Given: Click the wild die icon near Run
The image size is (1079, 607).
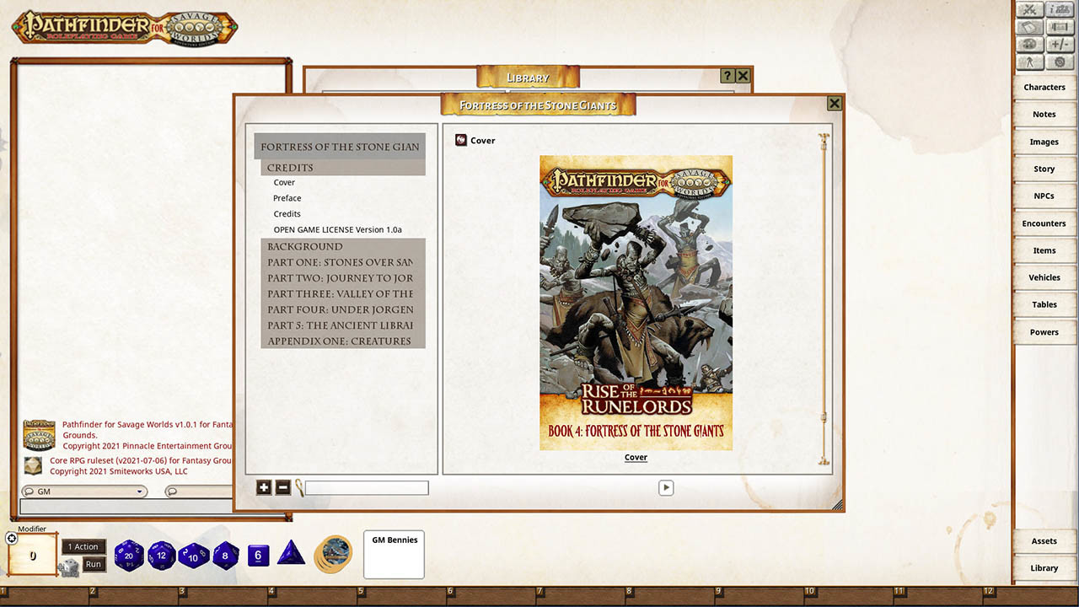Looking at the screenshot, I should pos(69,567).
